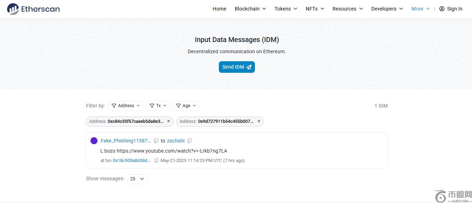Image resolution: width=472 pixels, height=203 pixels.
Task: Open the Tx filter dropdown
Action: [158, 106]
